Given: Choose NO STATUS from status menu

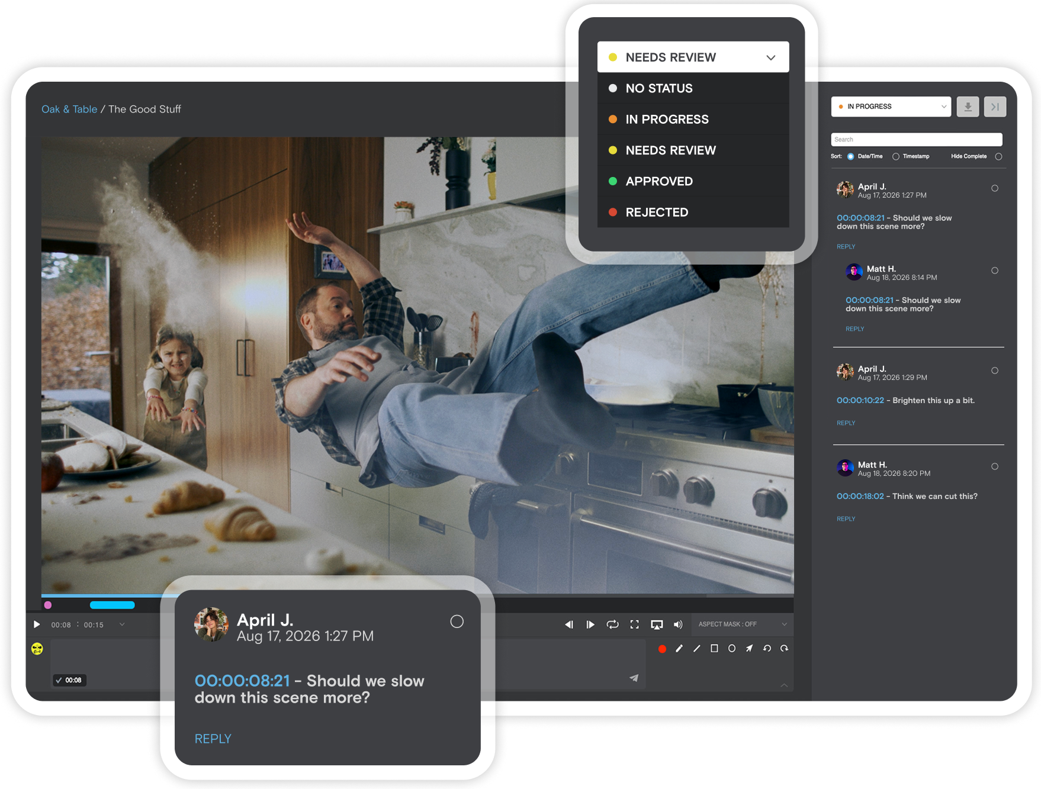Looking at the screenshot, I should coord(693,88).
